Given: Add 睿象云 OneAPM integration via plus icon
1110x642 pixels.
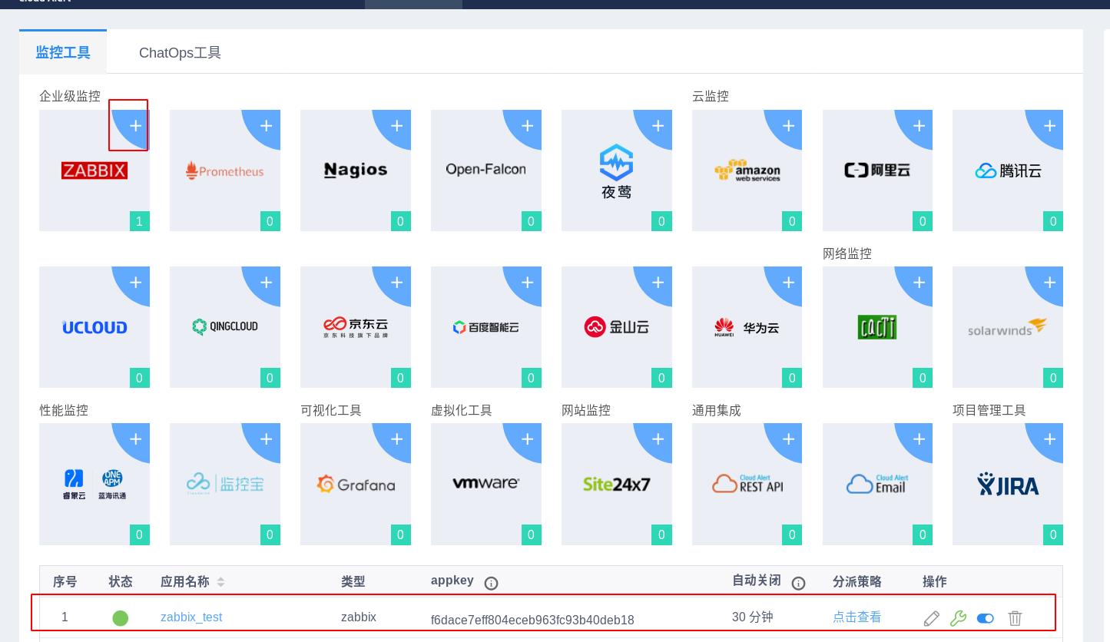Looking at the screenshot, I should (136, 438).
